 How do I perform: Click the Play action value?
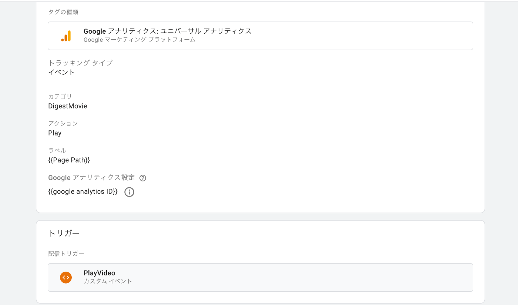coord(55,133)
